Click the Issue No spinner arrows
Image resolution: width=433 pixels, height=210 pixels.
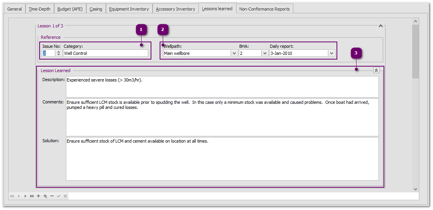coord(59,53)
